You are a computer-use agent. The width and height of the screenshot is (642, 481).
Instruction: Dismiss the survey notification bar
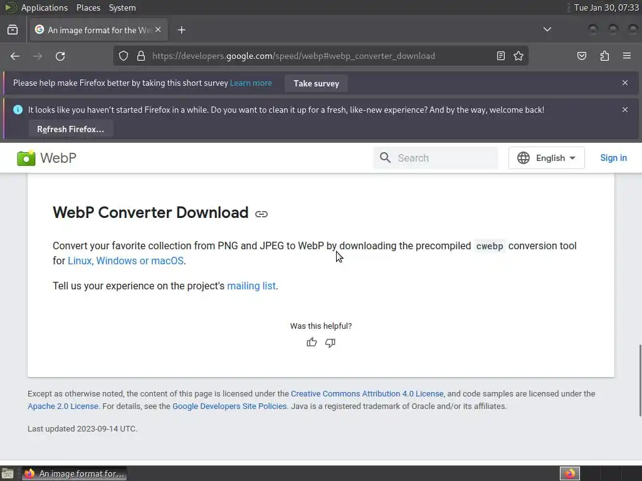(625, 83)
